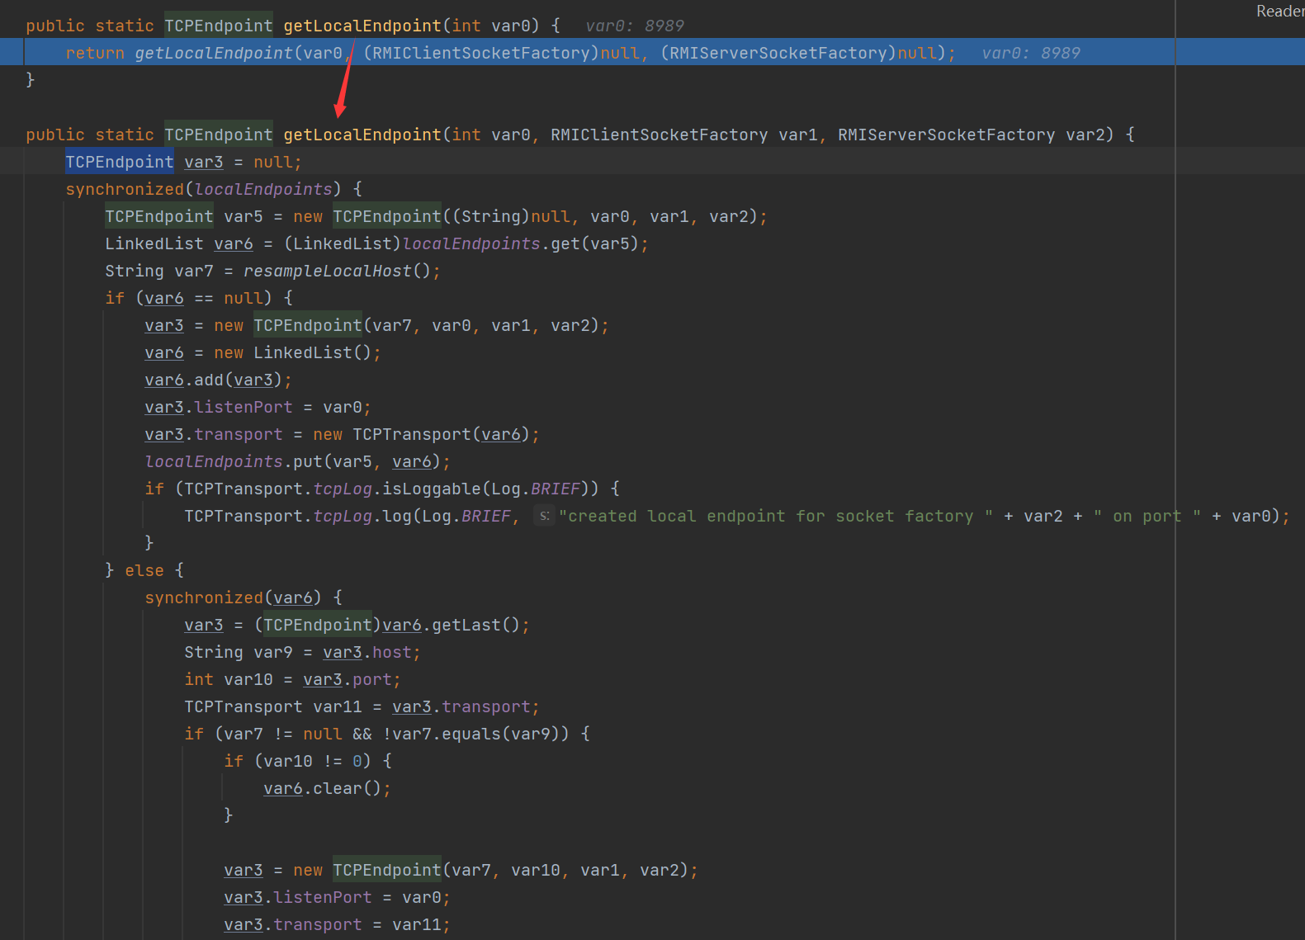1305x940 pixels.
Task: Click the "if (var6 == null)" condition
Action: pos(189,298)
